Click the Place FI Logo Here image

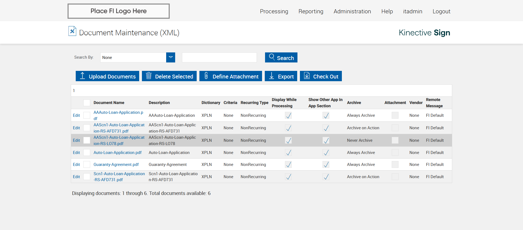coord(118,11)
